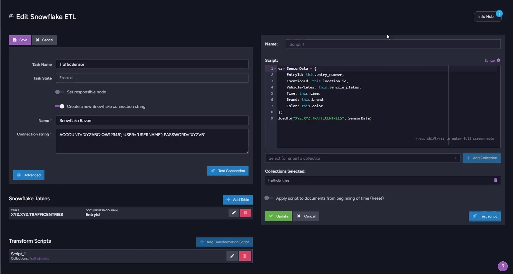
Task: Click the Select or enter a collection input
Action: (362, 158)
